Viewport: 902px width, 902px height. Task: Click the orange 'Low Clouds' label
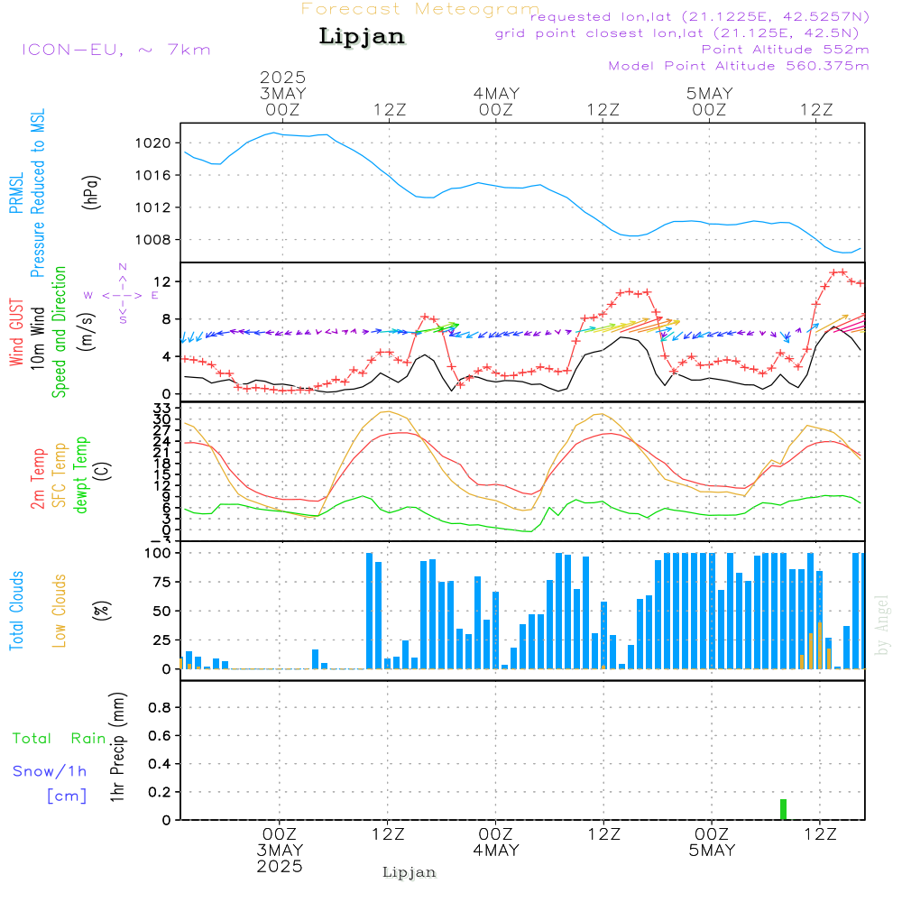(59, 611)
